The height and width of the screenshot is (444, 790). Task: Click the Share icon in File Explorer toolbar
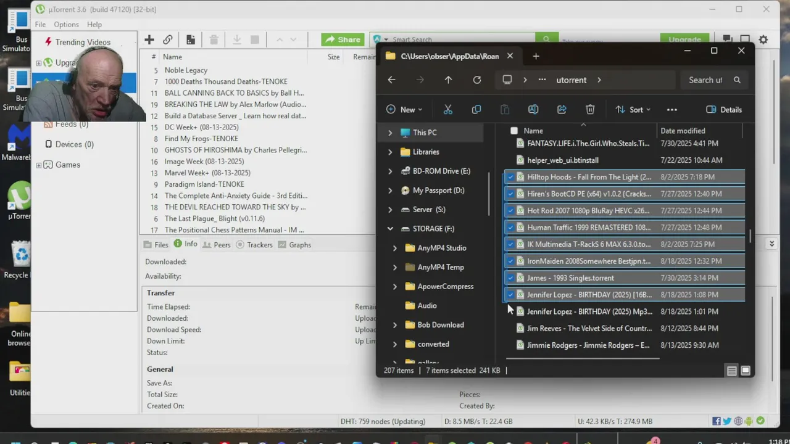click(562, 110)
